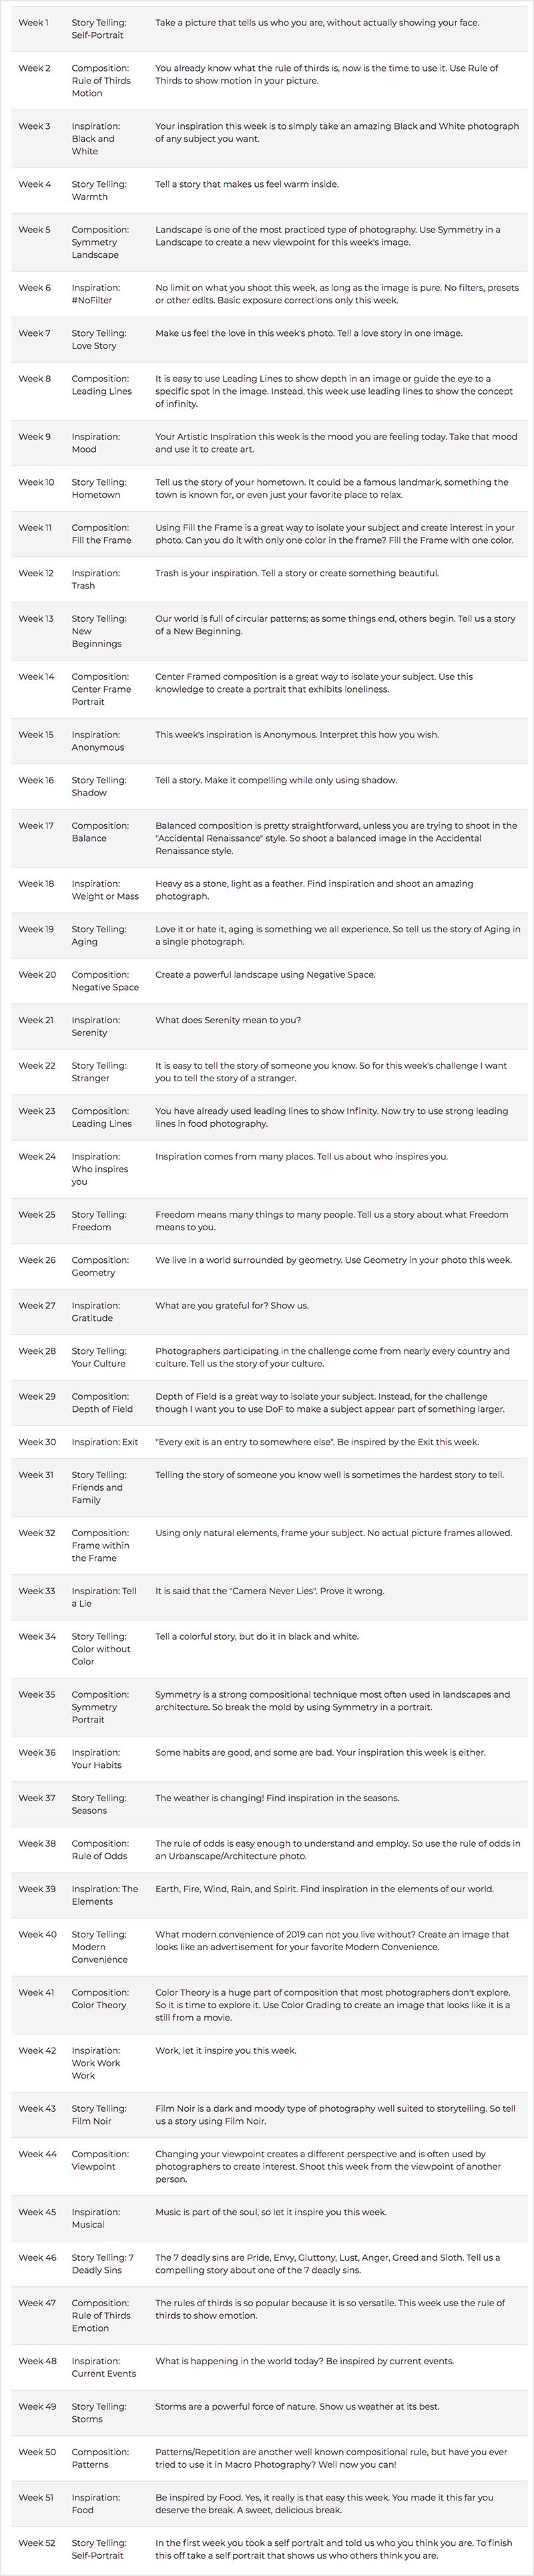Click the Week 6 #NoFilter inspiration topic
534x2576 pixels.
click(x=95, y=294)
